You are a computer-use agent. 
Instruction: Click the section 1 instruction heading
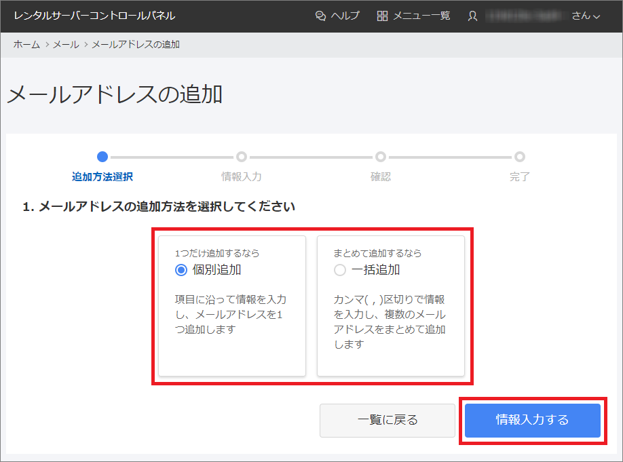pos(159,206)
